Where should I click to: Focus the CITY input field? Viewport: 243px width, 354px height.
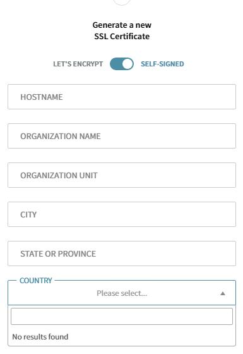pyautogui.click(x=122, y=214)
